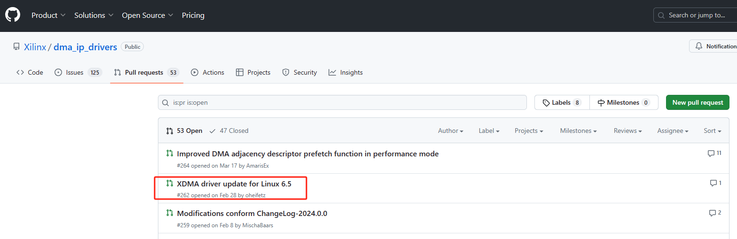This screenshot has width=737, height=239.
Task: Open the Improved DMA adjacency descriptor prefetch PR
Action: [308, 154]
